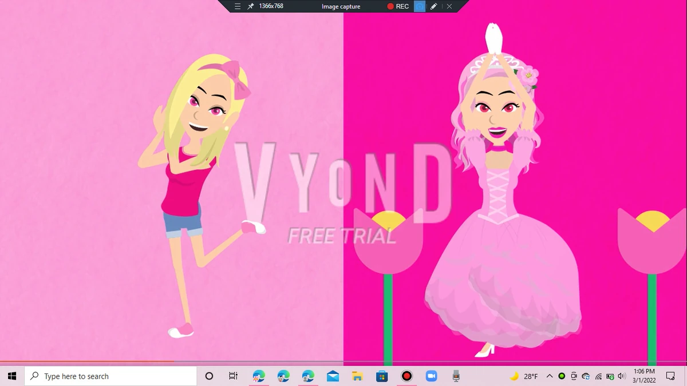This screenshot has height=386, width=687.
Task: Open the Zoom app from the taskbar
Action: point(431,376)
